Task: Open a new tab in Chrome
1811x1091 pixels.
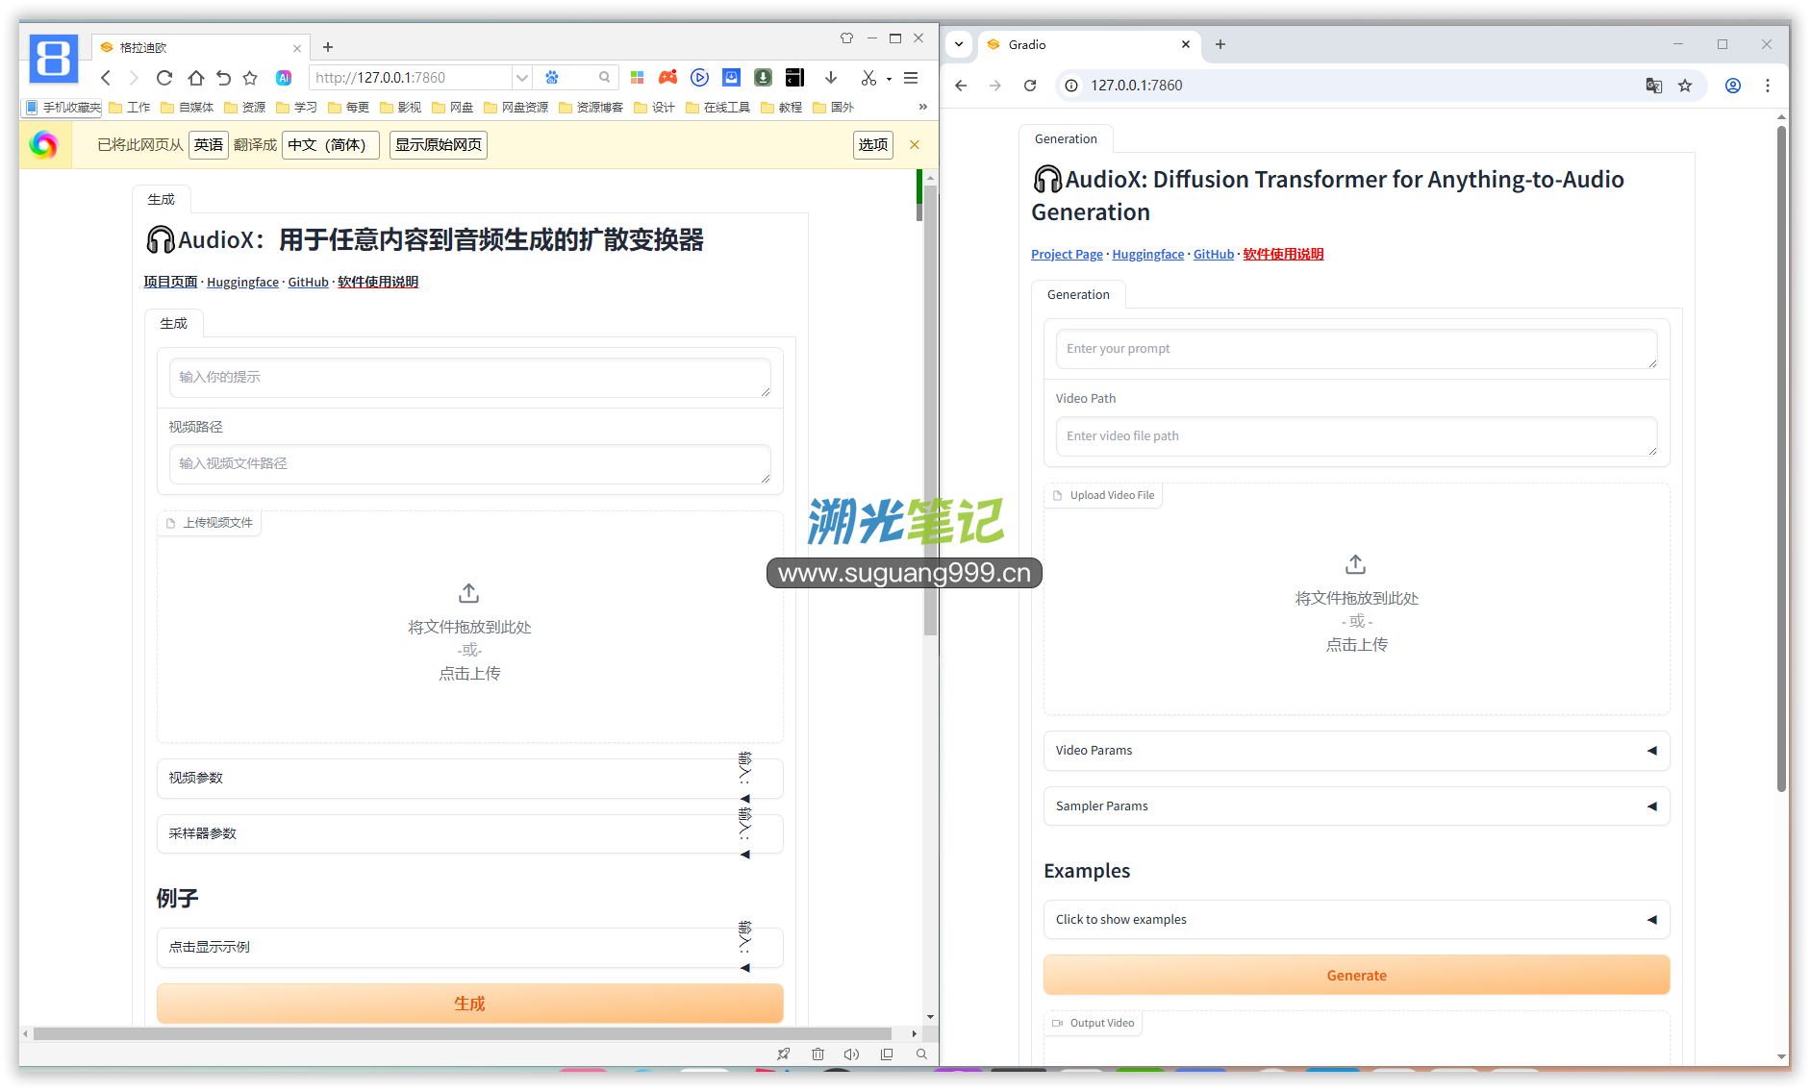Action: [x=1220, y=44]
